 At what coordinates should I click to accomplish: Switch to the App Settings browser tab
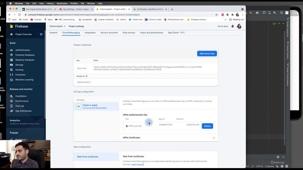tap(76, 9)
